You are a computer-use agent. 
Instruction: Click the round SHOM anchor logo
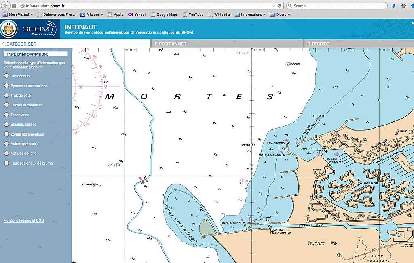point(9,29)
